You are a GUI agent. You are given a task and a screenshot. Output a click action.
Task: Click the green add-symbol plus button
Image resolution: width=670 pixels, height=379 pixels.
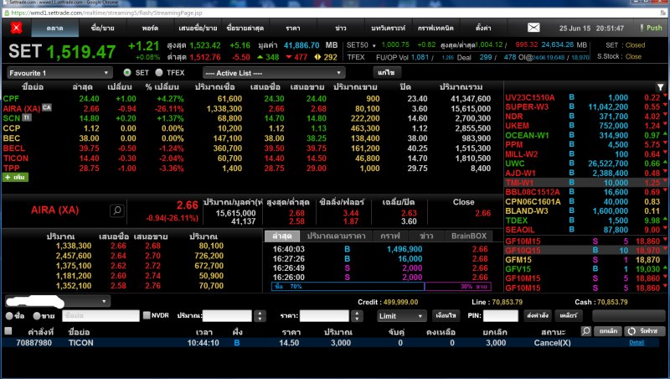click(x=15, y=177)
